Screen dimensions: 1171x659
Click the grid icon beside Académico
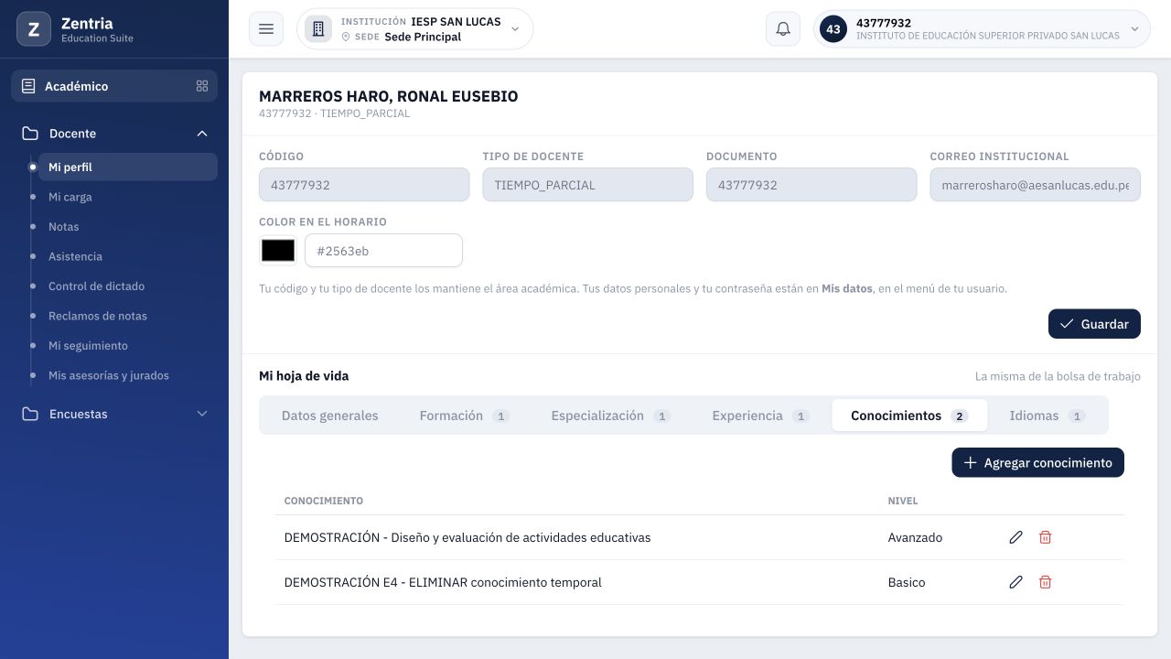click(x=202, y=86)
